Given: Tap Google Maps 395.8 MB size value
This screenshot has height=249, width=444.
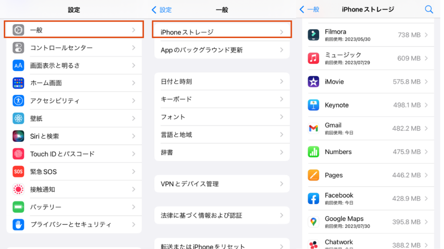Looking at the screenshot, I should [x=406, y=222].
